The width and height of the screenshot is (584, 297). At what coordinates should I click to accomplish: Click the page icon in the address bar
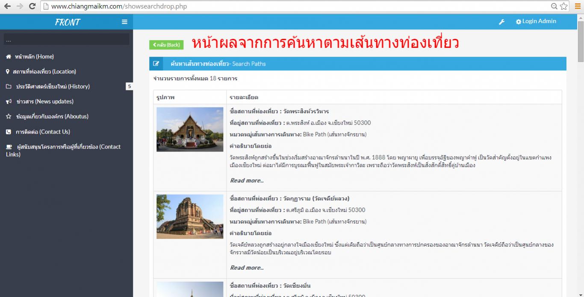point(46,6)
